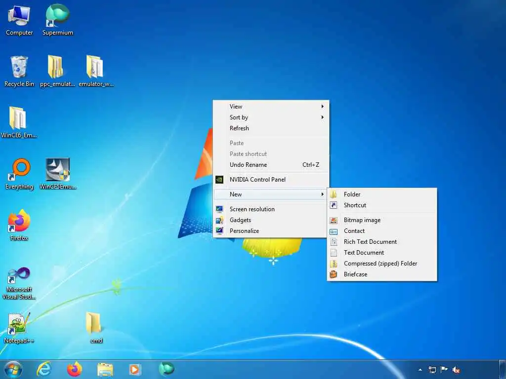Viewport: 506px width, 379px height.
Task: Launch Firefox from the taskbar
Action: pos(75,369)
